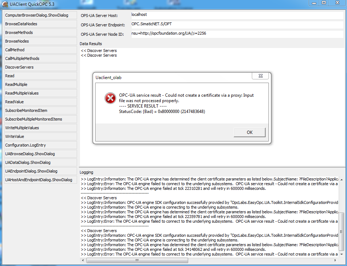Open UAEndpointDialog.ShowDialog
Viewport: 347px width, 266px height.
tap(41, 171)
